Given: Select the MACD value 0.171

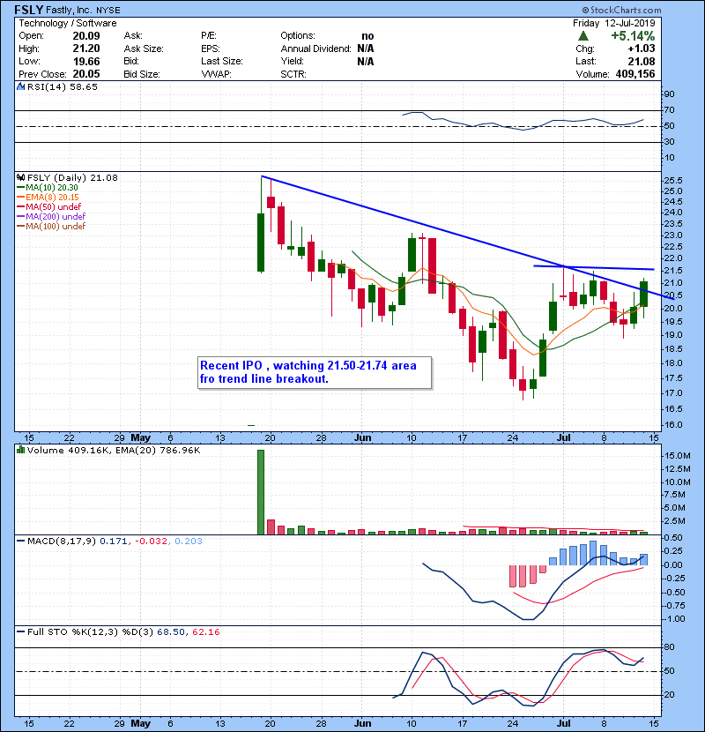Looking at the screenshot, I should click(113, 542).
